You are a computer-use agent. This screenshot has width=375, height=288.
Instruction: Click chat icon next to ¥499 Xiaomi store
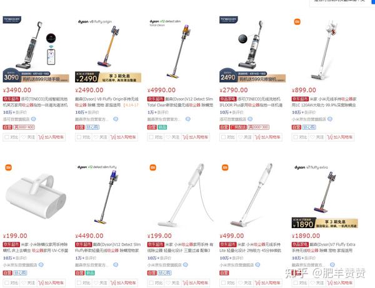257,265
